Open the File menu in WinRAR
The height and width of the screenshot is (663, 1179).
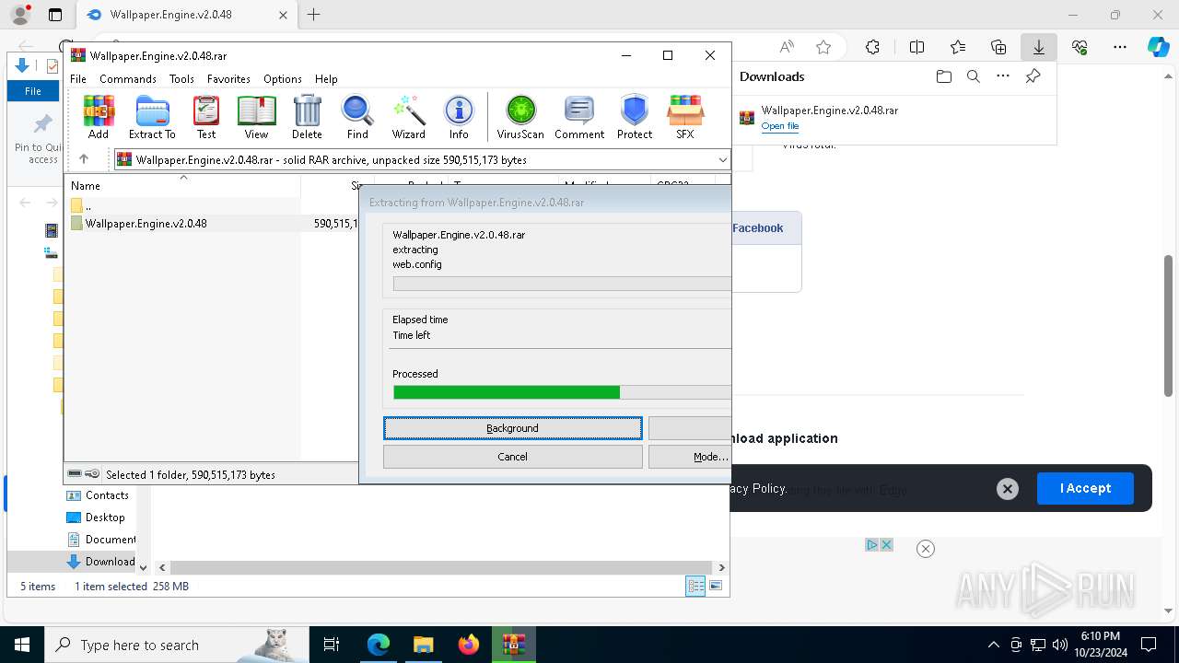point(78,79)
